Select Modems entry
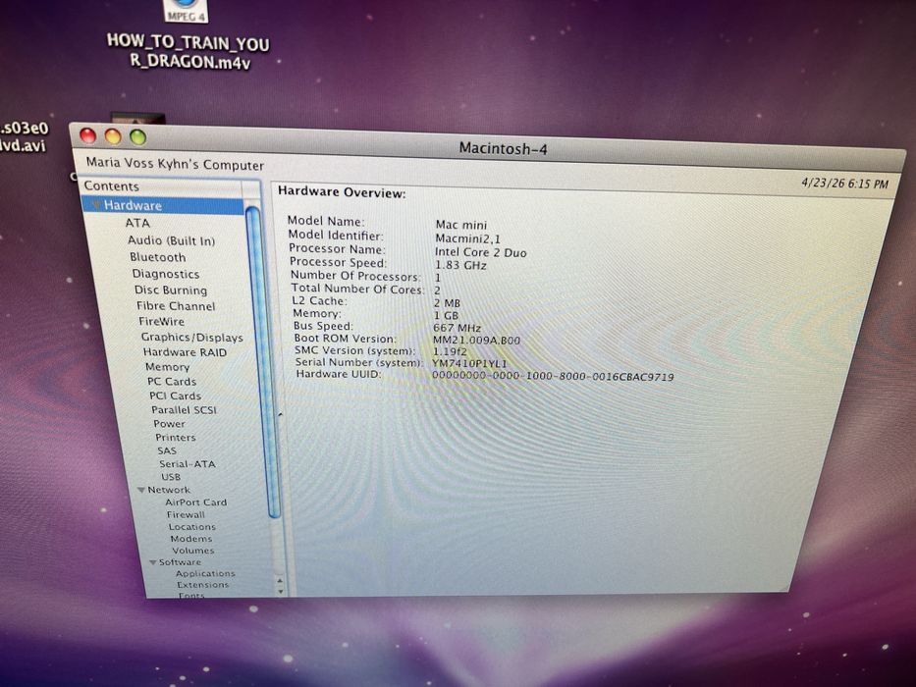 (191, 539)
